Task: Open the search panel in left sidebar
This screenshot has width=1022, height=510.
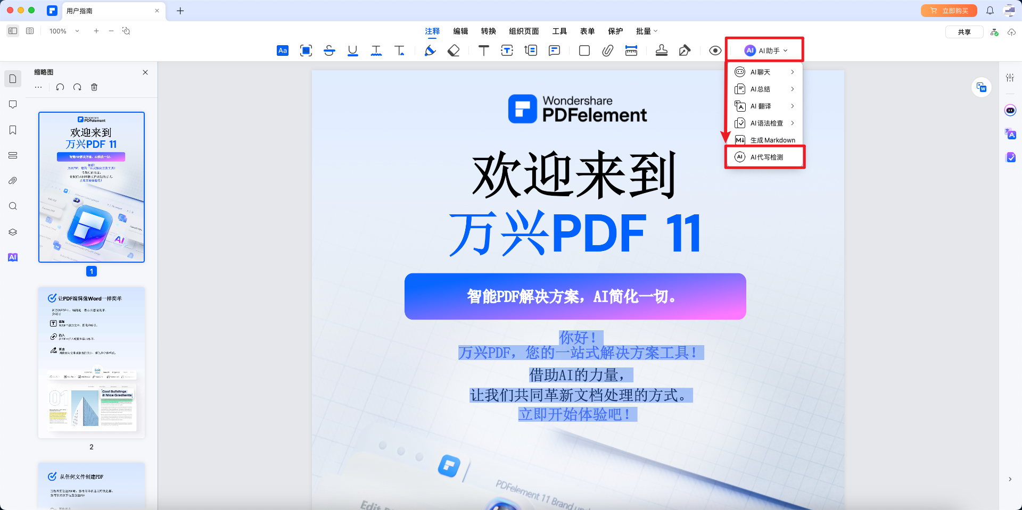Action: click(x=13, y=206)
